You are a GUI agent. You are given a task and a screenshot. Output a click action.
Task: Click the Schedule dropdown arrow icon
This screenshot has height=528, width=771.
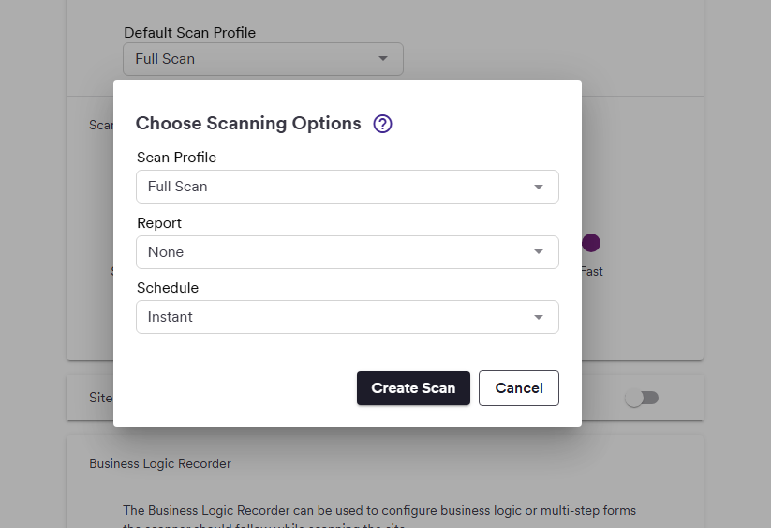[539, 317]
